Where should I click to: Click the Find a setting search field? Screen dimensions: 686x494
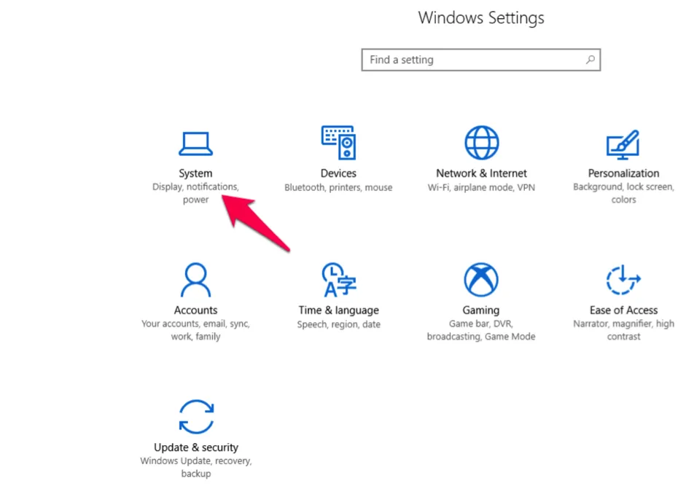coord(467,59)
